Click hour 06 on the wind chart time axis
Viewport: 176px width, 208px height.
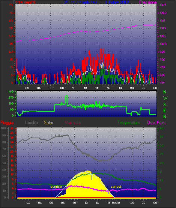click(x=51, y=88)
